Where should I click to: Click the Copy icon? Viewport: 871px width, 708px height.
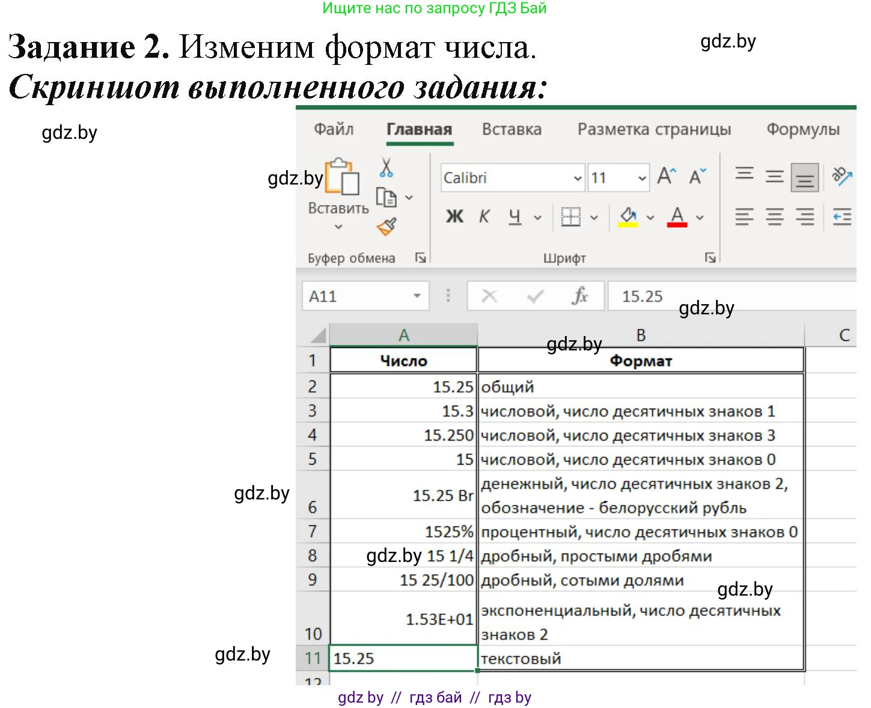tap(387, 197)
